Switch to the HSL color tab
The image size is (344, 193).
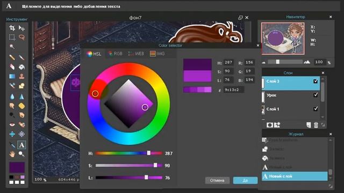coord(94,54)
